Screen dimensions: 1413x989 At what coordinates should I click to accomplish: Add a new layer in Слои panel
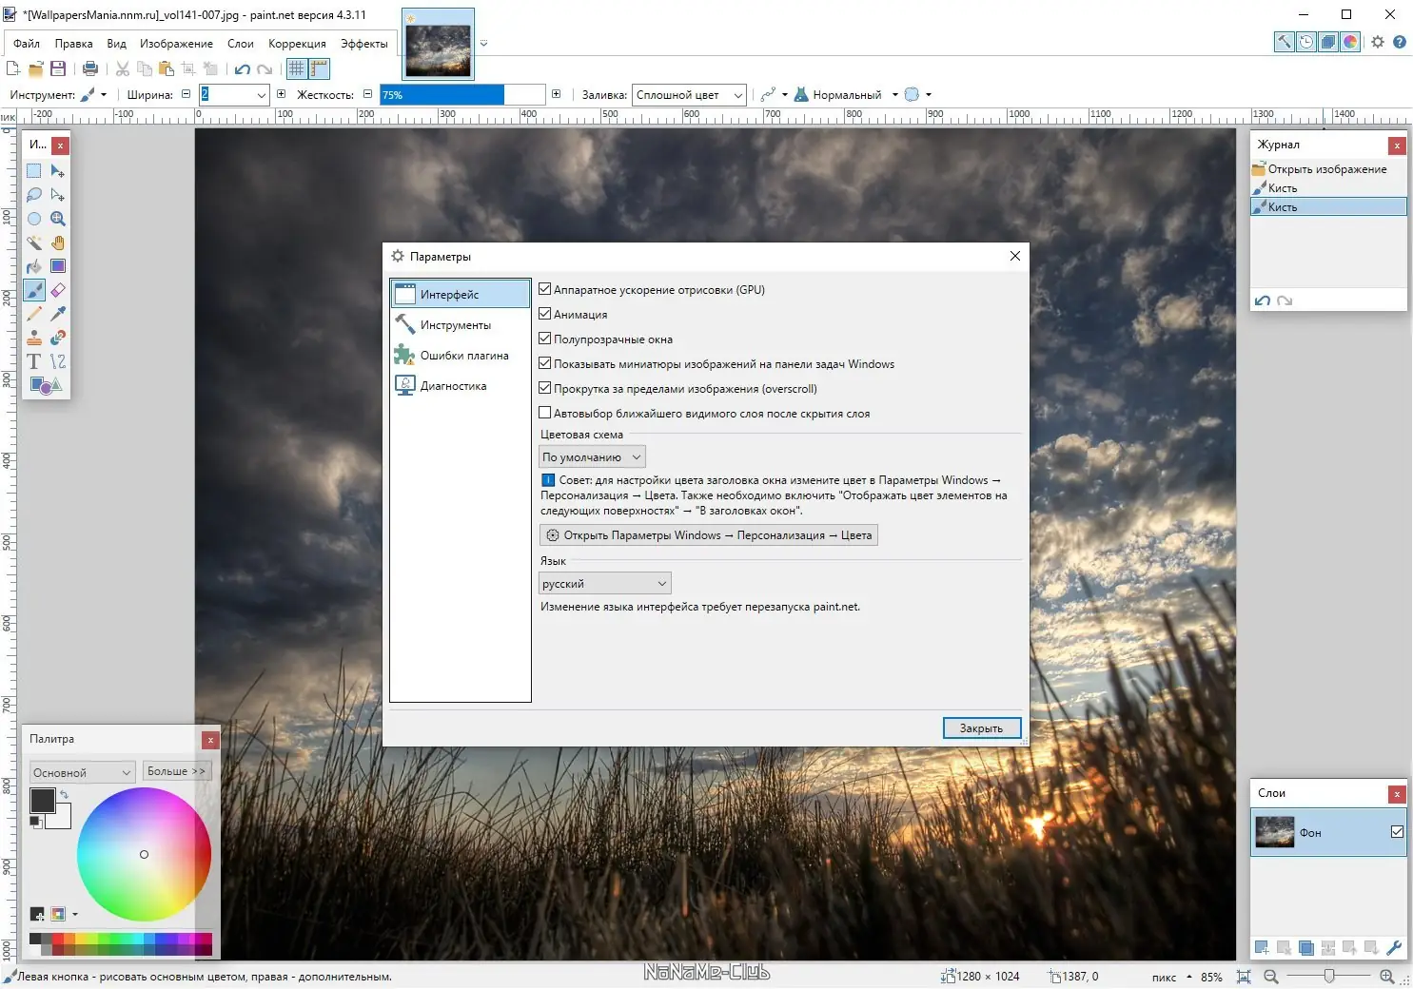[1262, 947]
